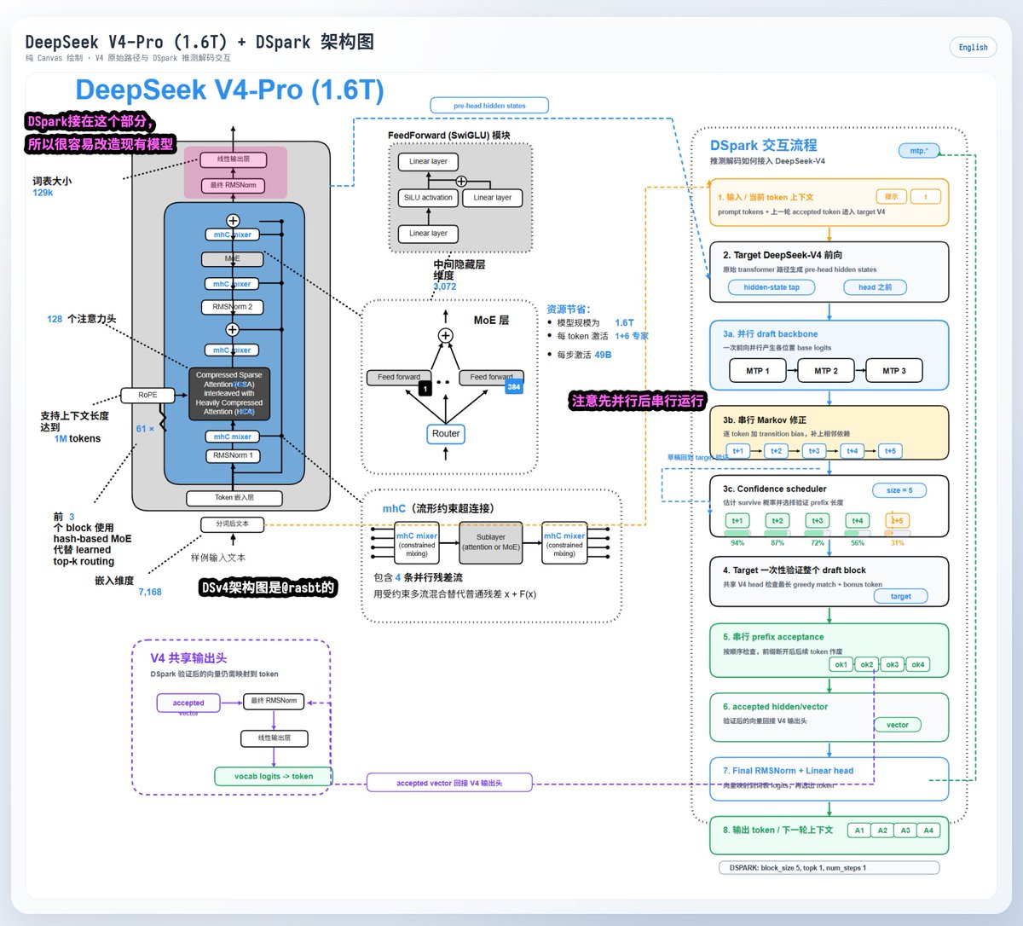
Task: Click the gray MoE block
Action: [233, 258]
